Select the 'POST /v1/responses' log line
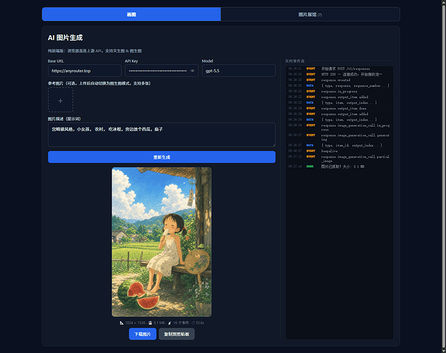The image size is (446, 353). click(339, 68)
